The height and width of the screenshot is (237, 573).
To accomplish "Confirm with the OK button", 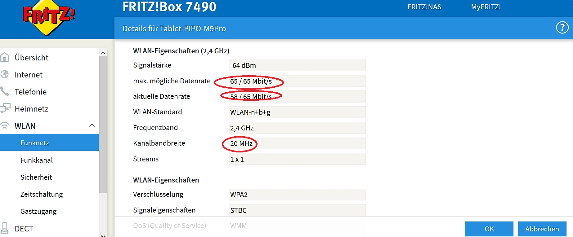I will tap(489, 229).
